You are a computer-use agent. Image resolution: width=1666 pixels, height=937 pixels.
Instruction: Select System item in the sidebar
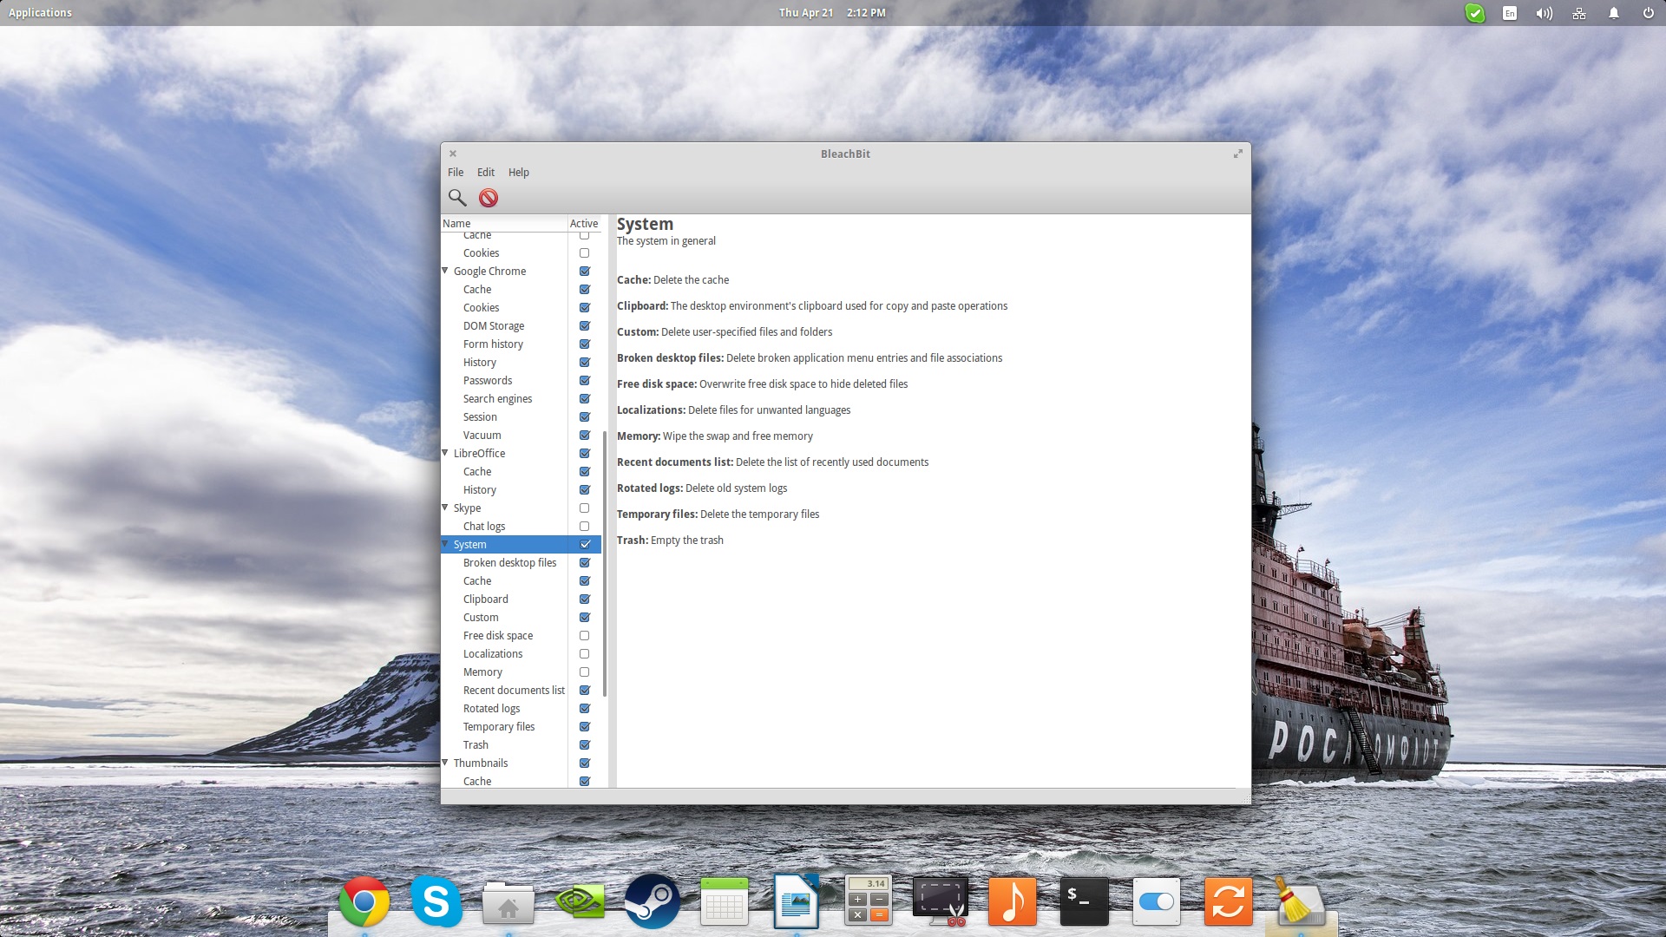[470, 543]
